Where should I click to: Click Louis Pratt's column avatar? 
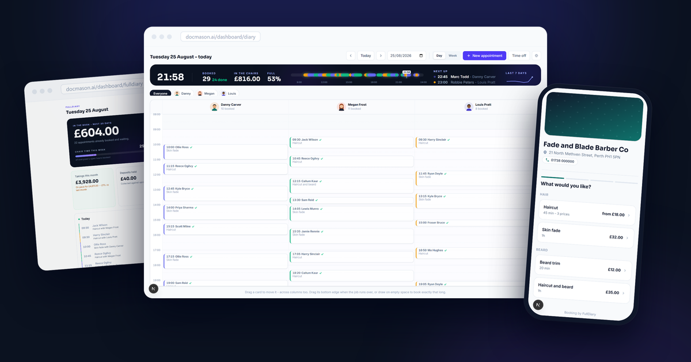(x=469, y=107)
